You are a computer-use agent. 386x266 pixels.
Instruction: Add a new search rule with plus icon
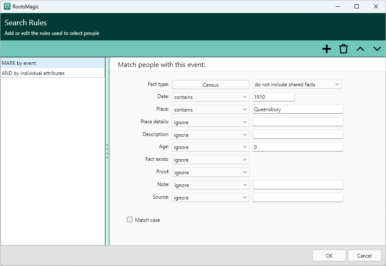[x=327, y=49]
